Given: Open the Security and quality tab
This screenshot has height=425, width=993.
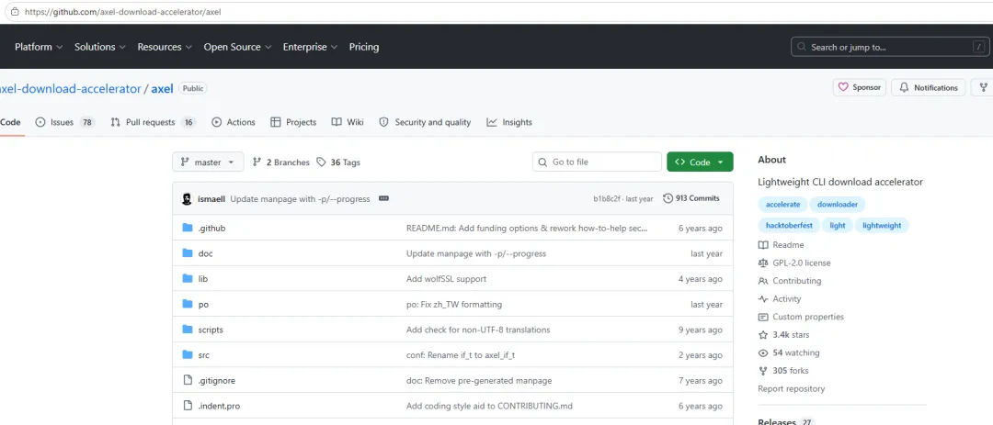Looking at the screenshot, I should (425, 122).
